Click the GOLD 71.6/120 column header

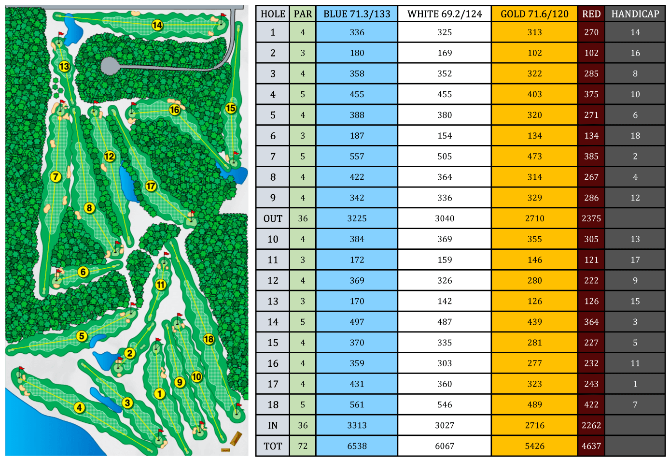pyautogui.click(x=535, y=14)
